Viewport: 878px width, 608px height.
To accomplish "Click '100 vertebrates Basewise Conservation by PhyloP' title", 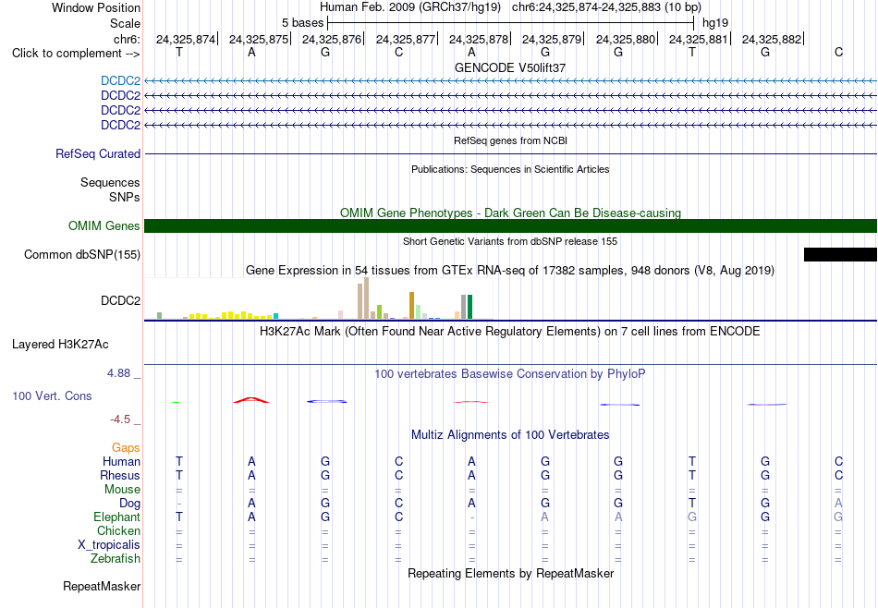I will pyautogui.click(x=510, y=374).
